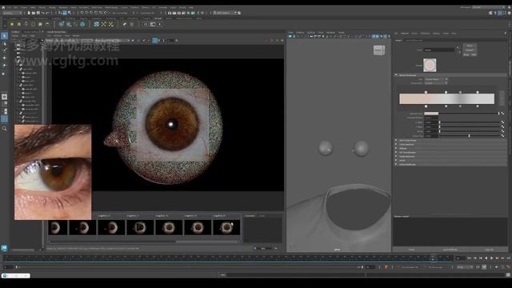
Task: Click the render play icon at shelf end
Action: pos(160,24)
